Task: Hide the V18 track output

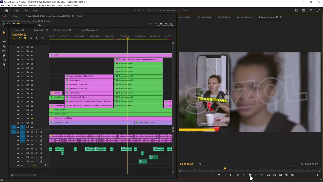Action: coord(32,55)
